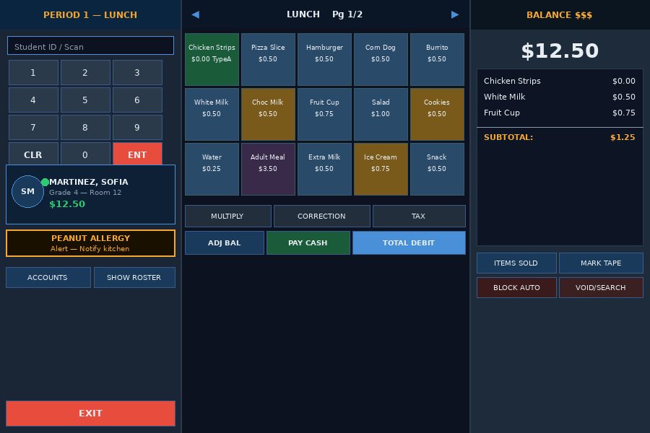The height and width of the screenshot is (433, 650).
Task: Add Chicken Strips TypeA meal
Action: click(x=212, y=59)
